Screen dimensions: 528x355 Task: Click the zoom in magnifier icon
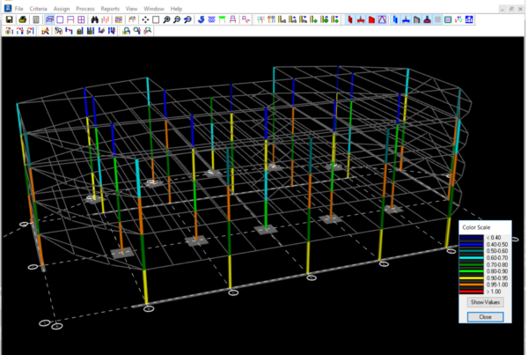tap(167, 18)
